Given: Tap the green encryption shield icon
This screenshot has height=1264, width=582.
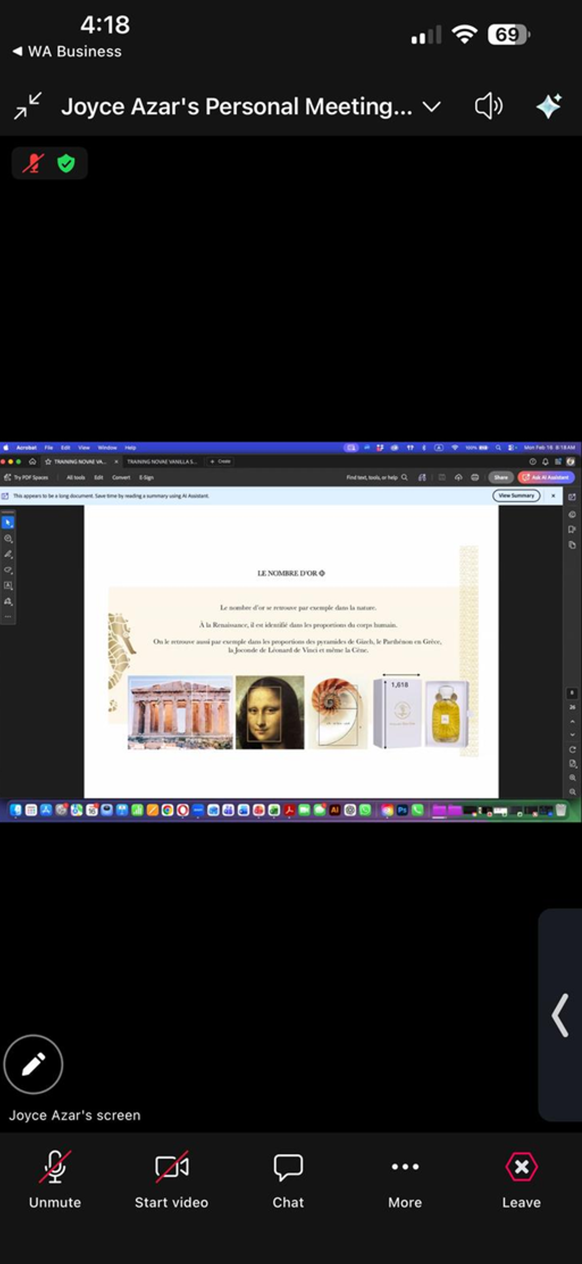Looking at the screenshot, I should 66,164.
